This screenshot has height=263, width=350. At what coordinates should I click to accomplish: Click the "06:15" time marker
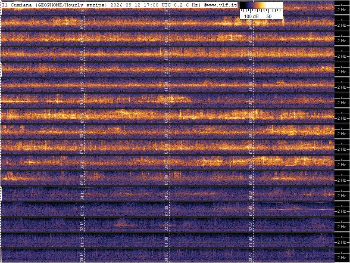click(82, 164)
